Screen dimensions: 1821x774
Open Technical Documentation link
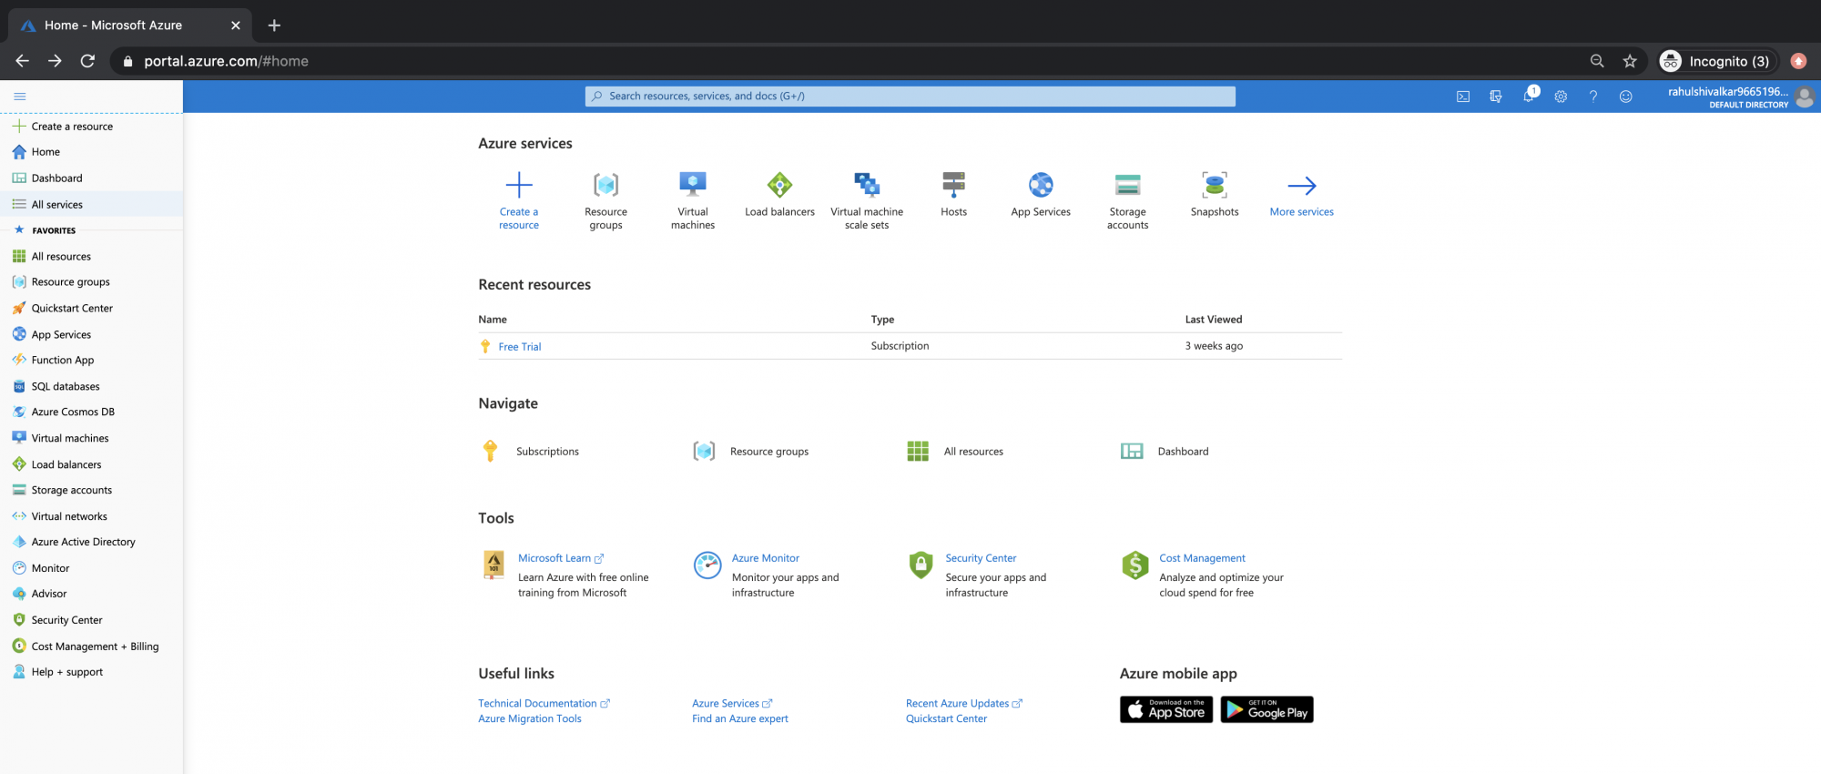tap(537, 704)
